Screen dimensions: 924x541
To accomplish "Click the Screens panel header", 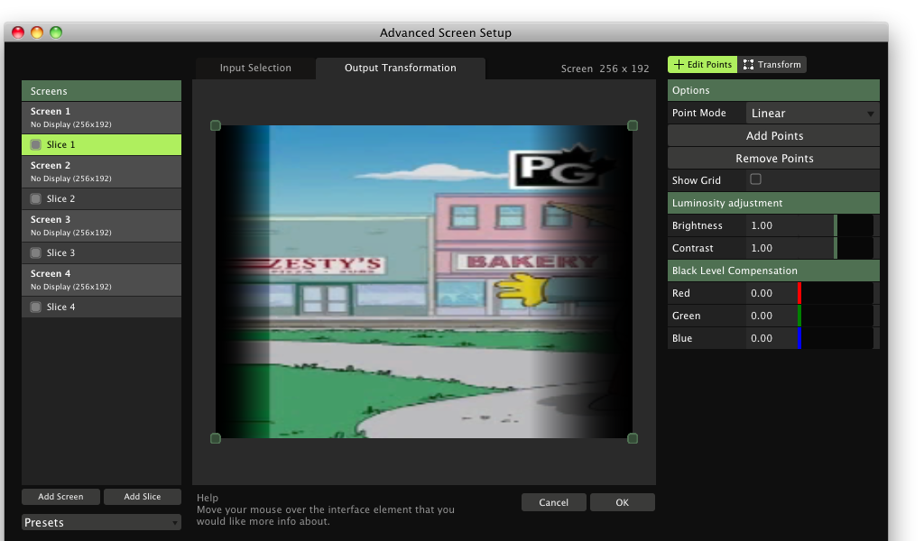I will [x=101, y=91].
